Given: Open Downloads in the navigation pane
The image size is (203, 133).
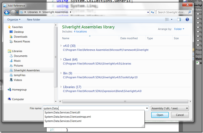Looking at the screenshot, I should [x=20, y=37].
